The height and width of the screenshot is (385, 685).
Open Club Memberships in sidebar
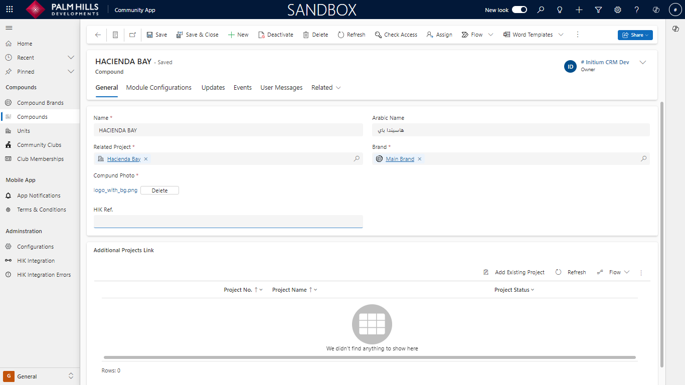click(40, 159)
